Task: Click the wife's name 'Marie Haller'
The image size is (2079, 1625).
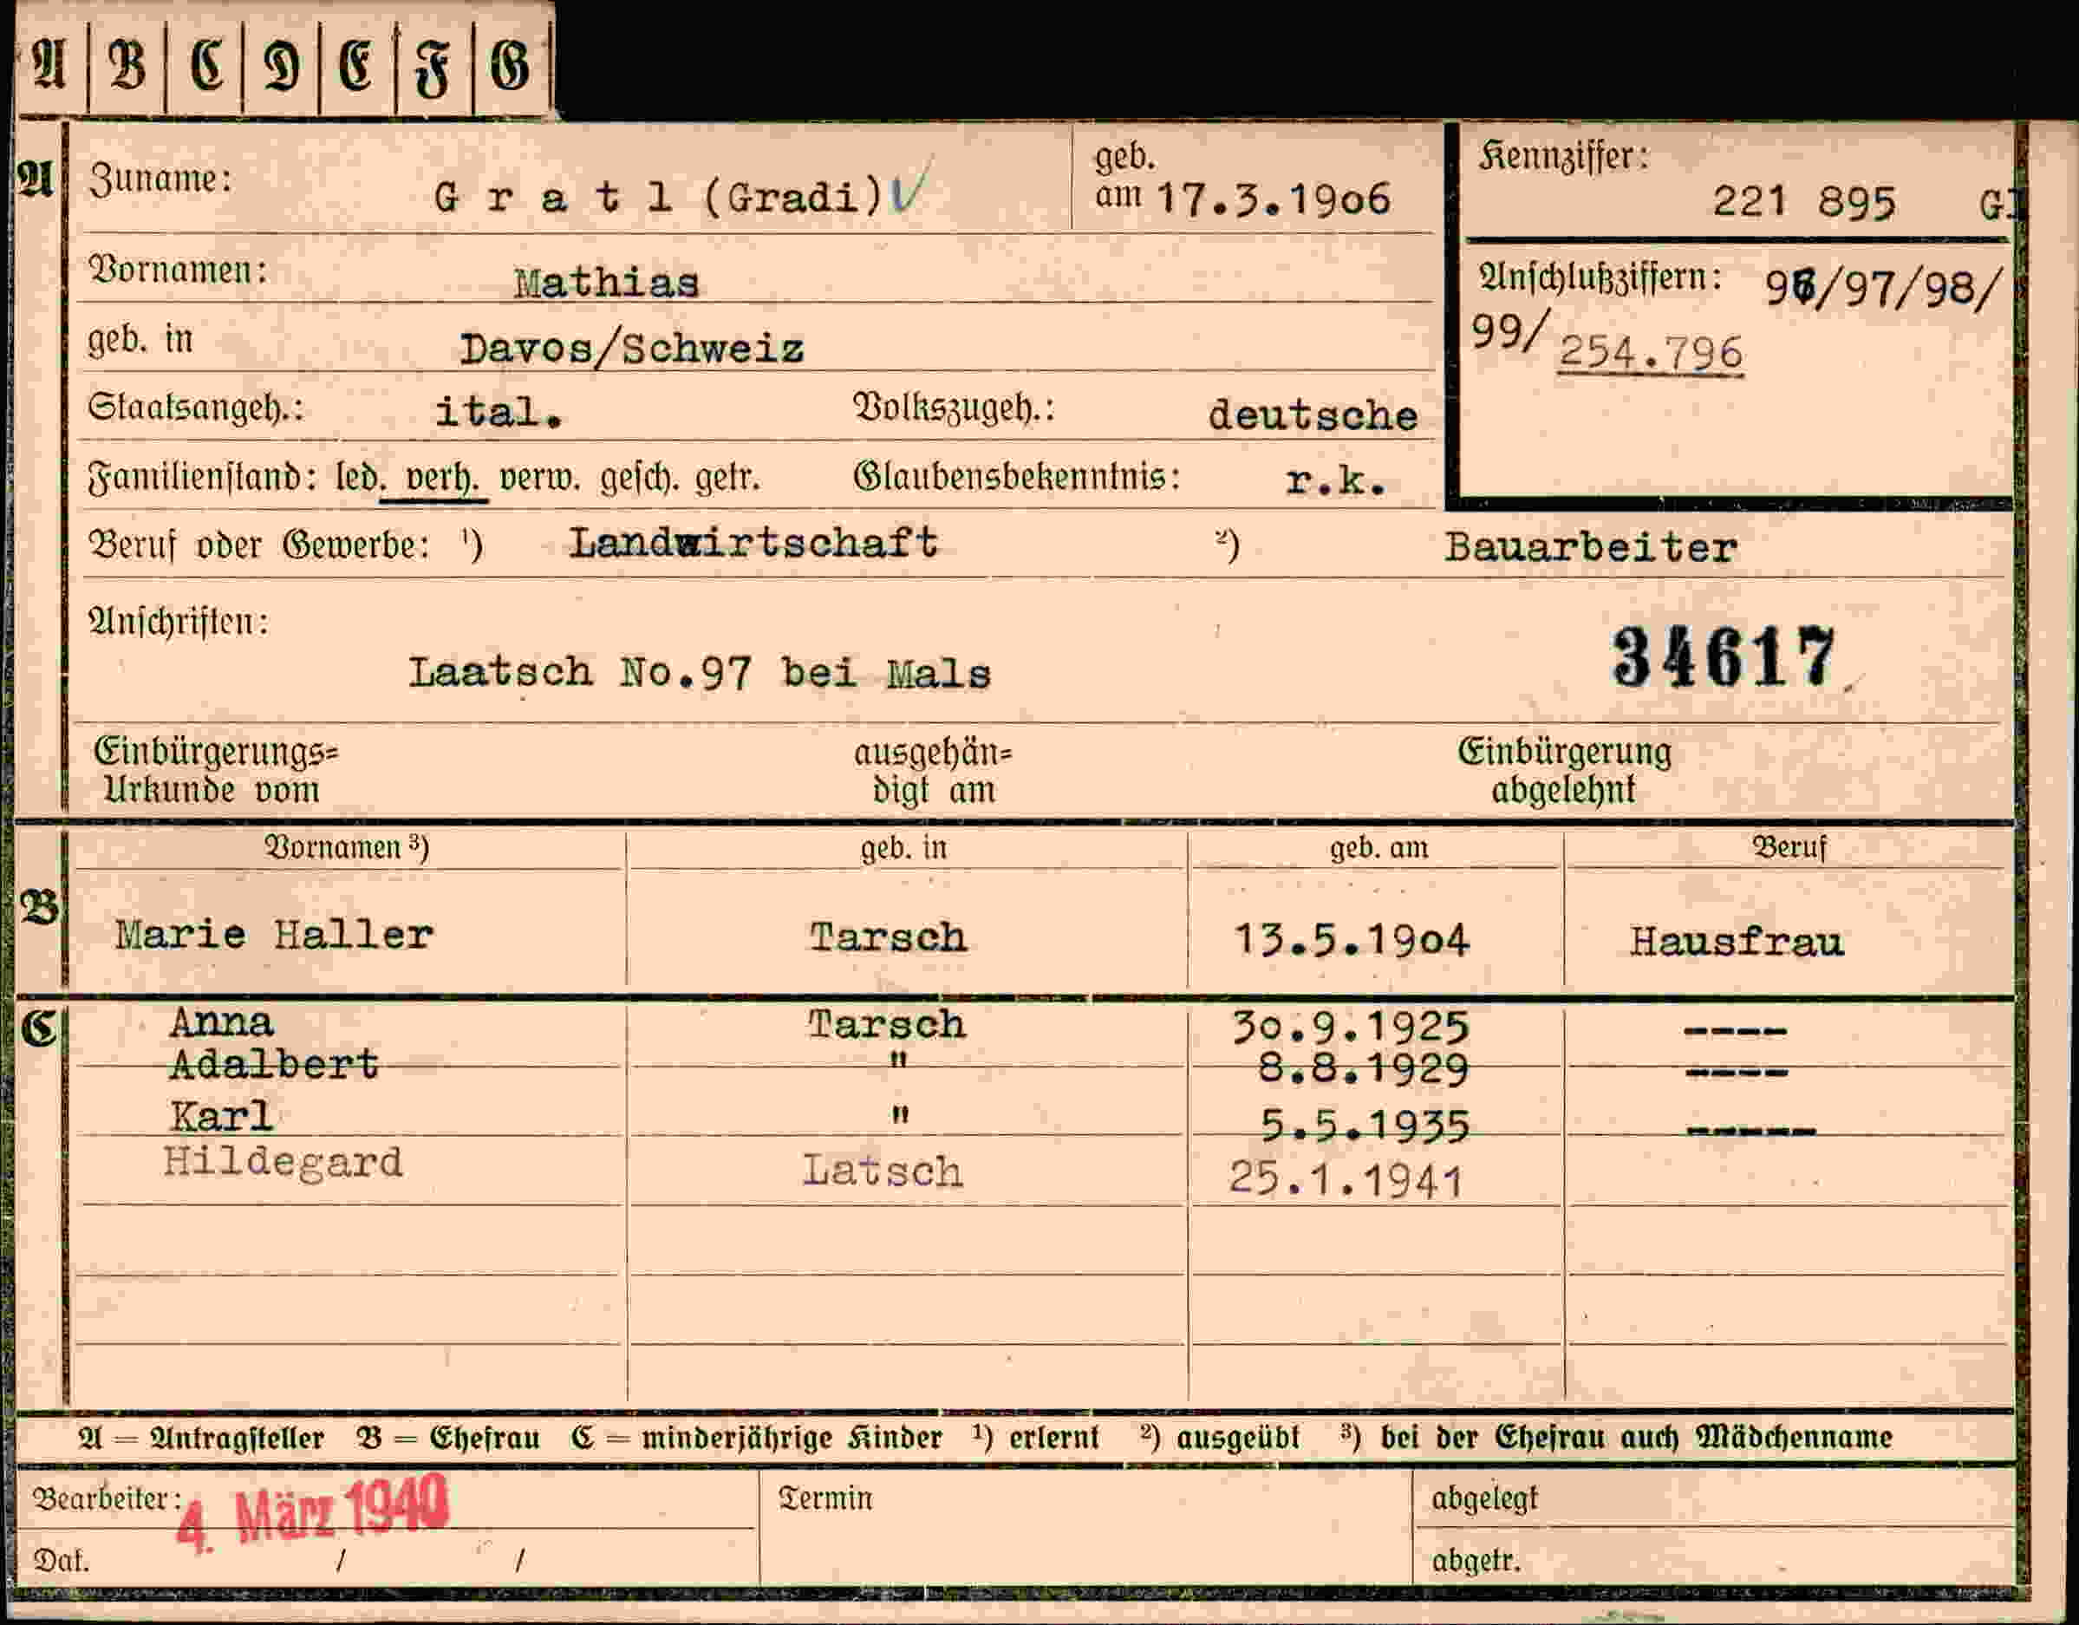Action: [x=274, y=935]
